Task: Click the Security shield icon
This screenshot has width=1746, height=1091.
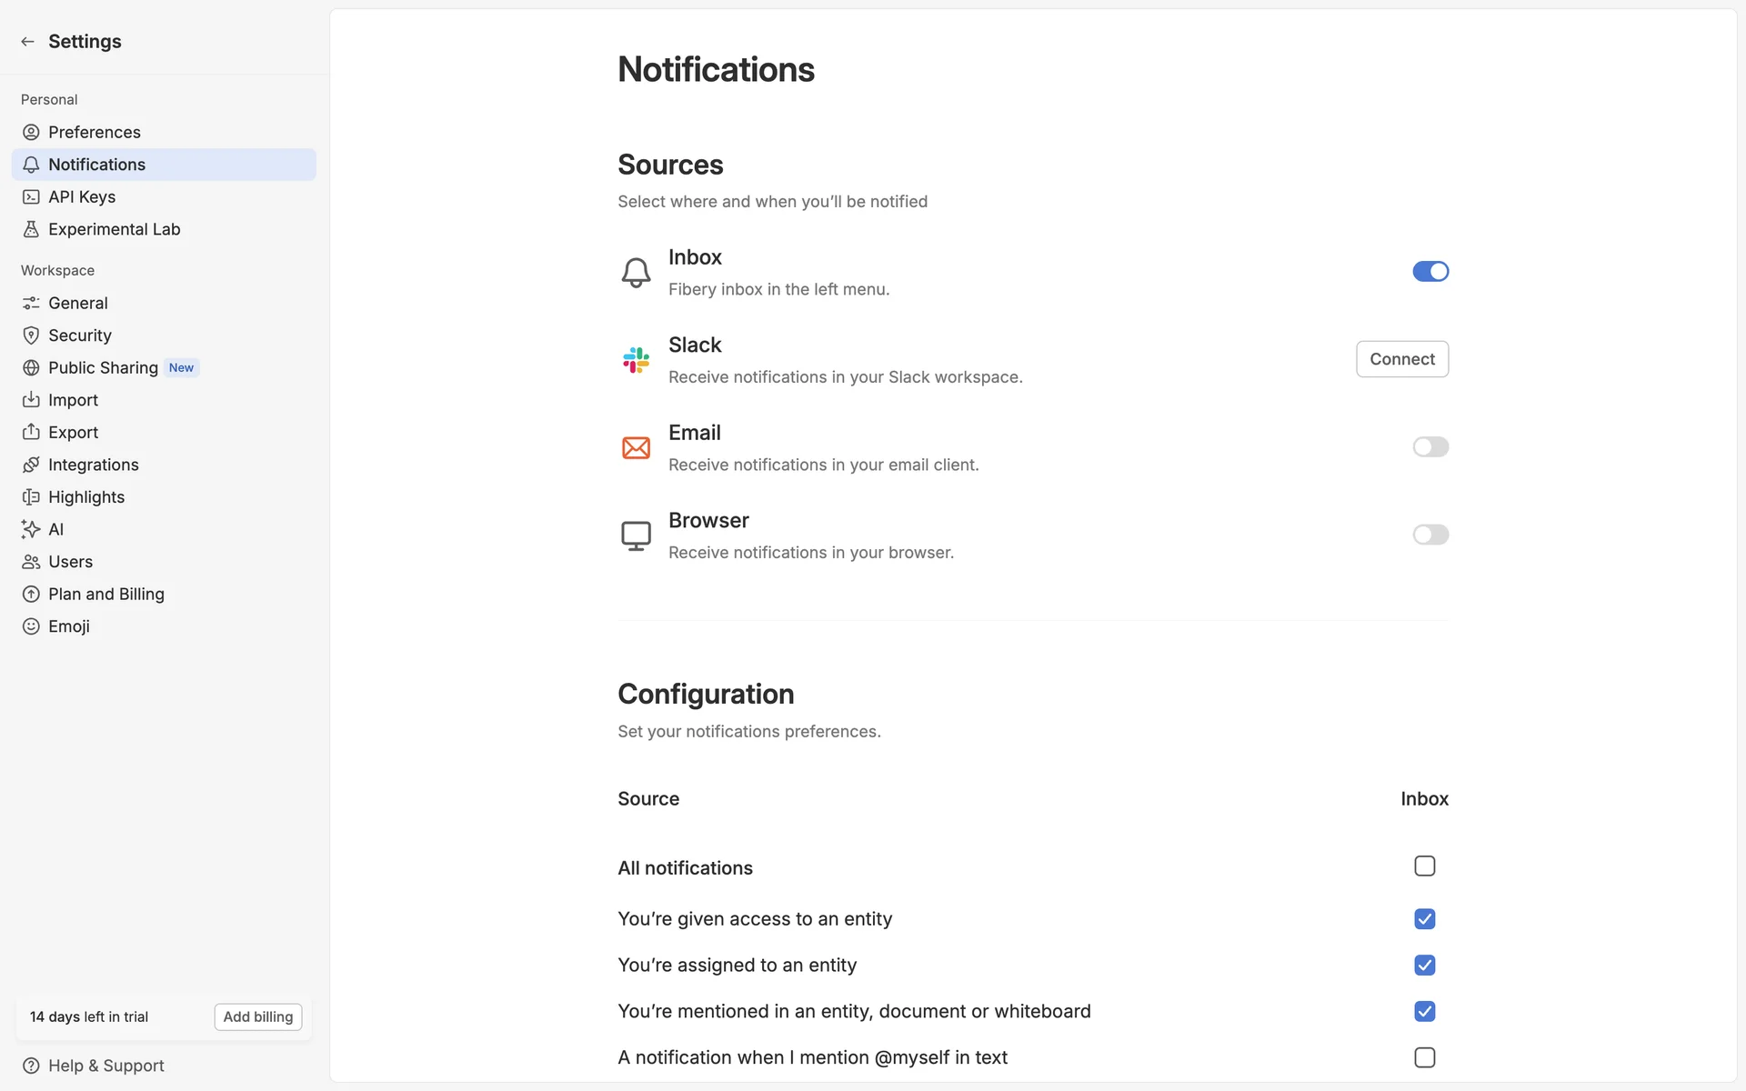Action: 31,335
